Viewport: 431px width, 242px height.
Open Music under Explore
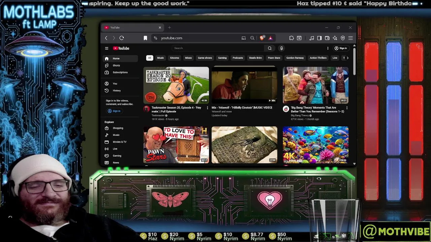120,135
